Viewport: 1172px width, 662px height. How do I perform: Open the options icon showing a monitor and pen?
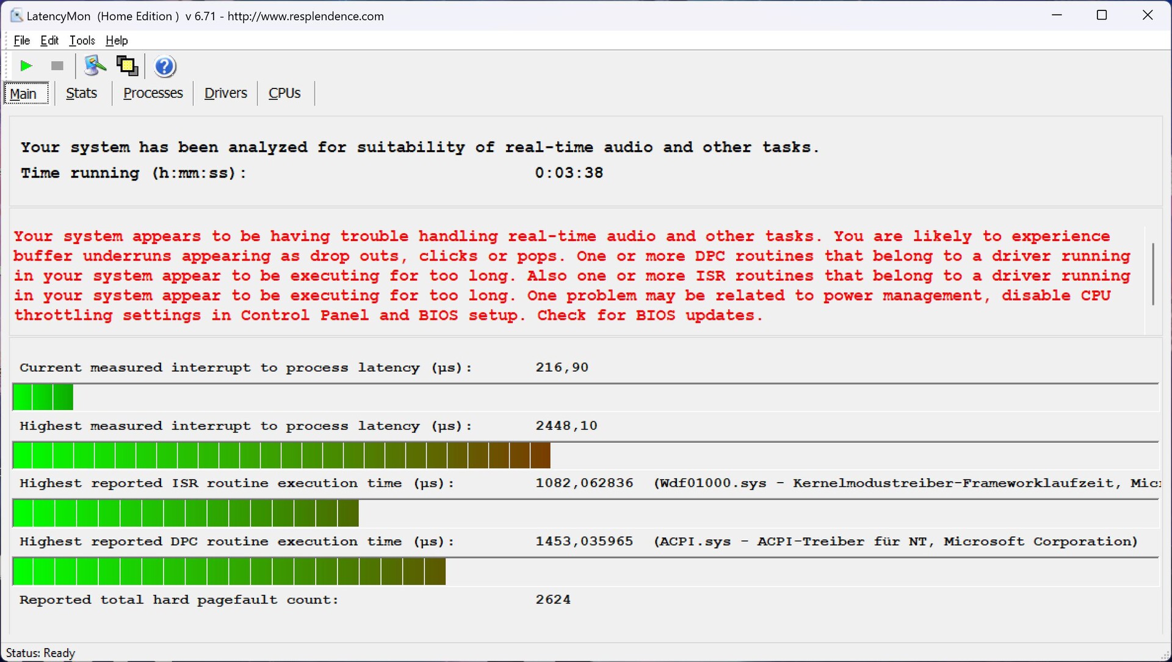95,66
